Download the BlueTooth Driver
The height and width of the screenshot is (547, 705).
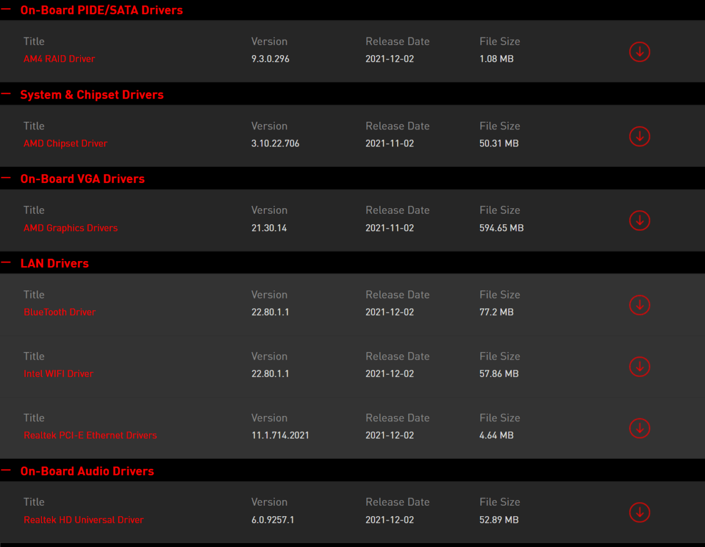(639, 305)
